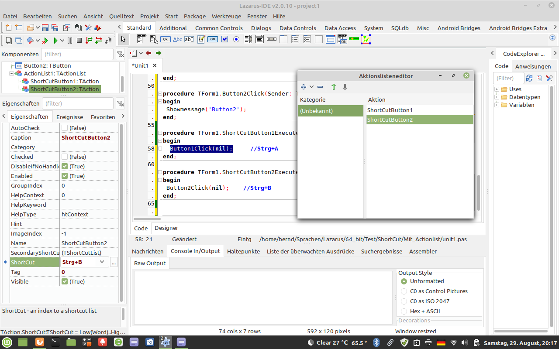Toggle the AutoCheck checkbox
This screenshot has width=559, height=349.
click(x=65, y=128)
